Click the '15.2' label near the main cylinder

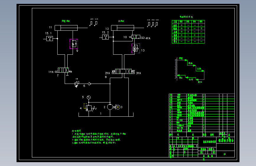105,32
